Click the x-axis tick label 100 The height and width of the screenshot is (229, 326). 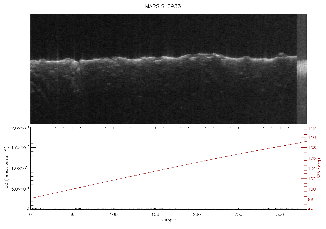114,214
